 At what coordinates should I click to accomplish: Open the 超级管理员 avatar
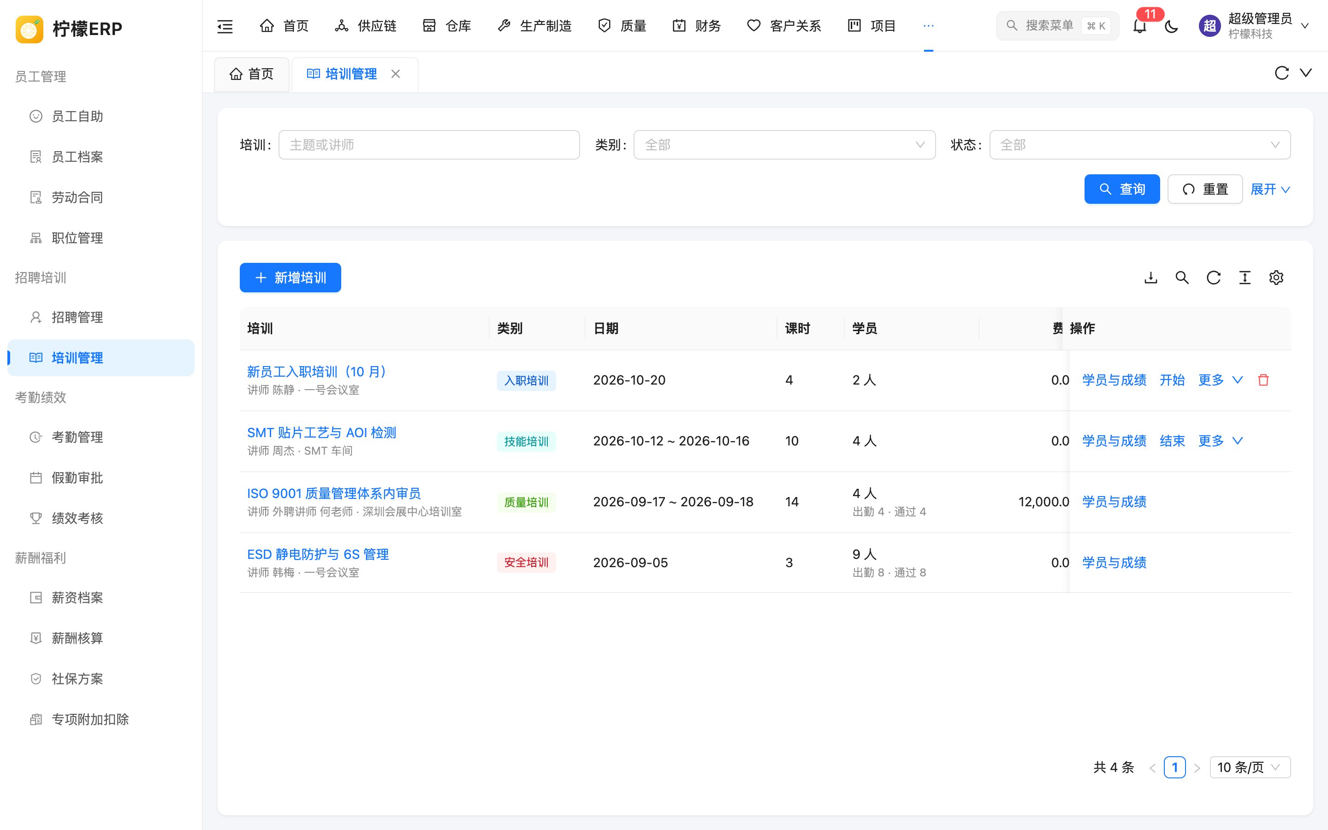[1209, 26]
